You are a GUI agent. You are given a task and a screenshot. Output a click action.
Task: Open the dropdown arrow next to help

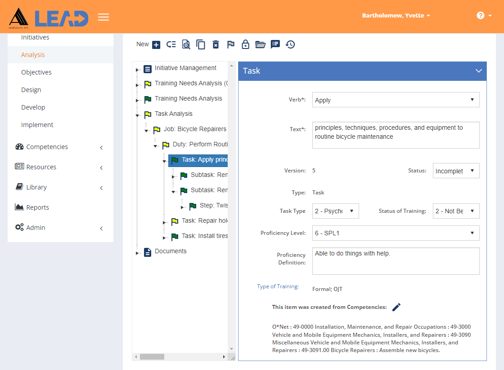coord(490,15)
